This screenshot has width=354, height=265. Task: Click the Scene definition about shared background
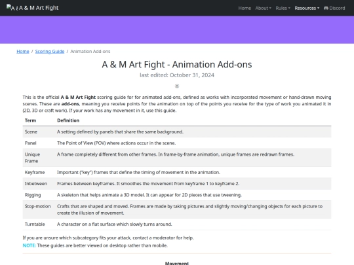click(120, 132)
